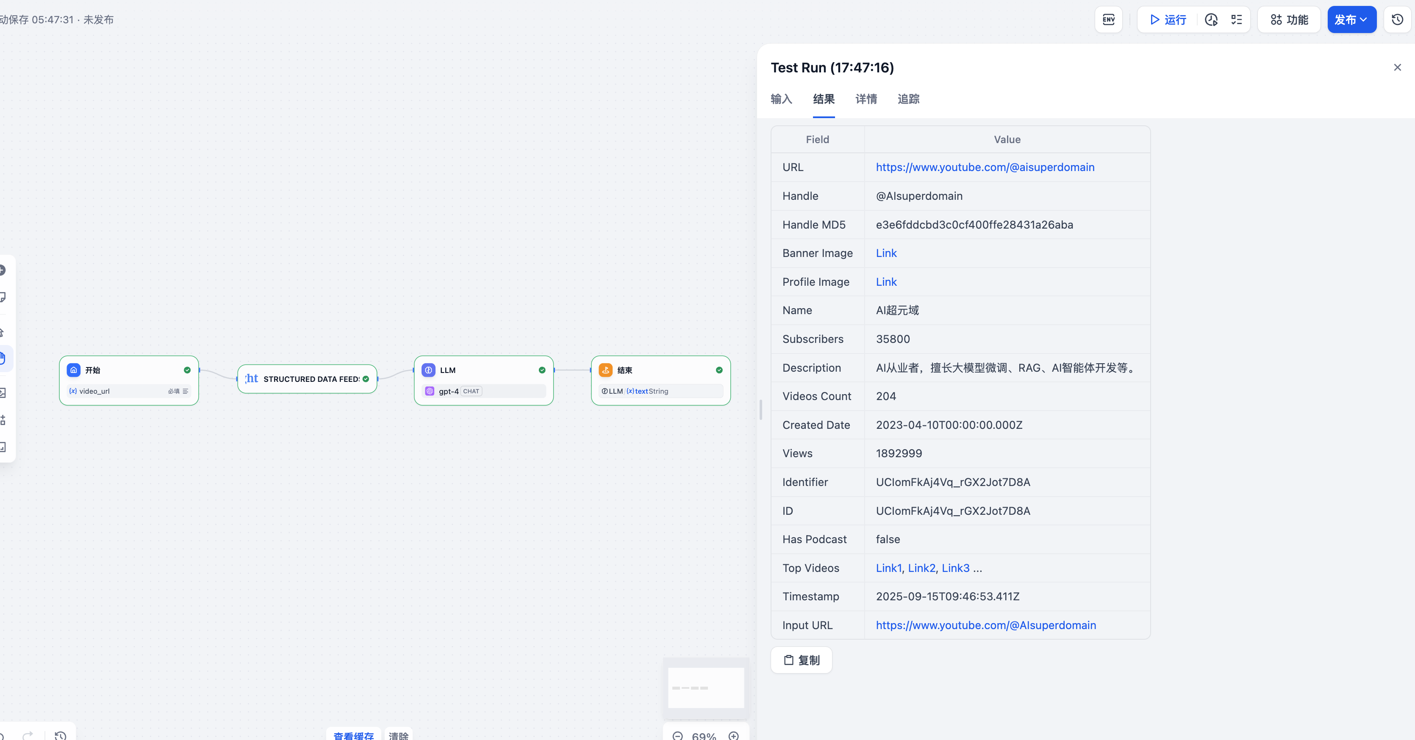Screen dimensions: 1415x740
Task: Click the text String output in end node
Action: tap(648, 392)
